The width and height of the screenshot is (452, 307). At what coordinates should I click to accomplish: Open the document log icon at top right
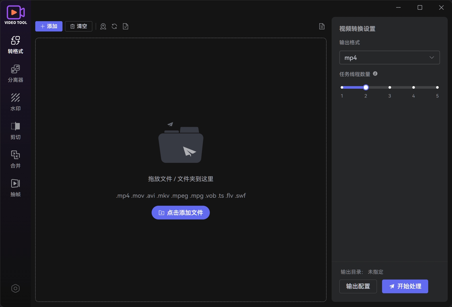pos(322,27)
